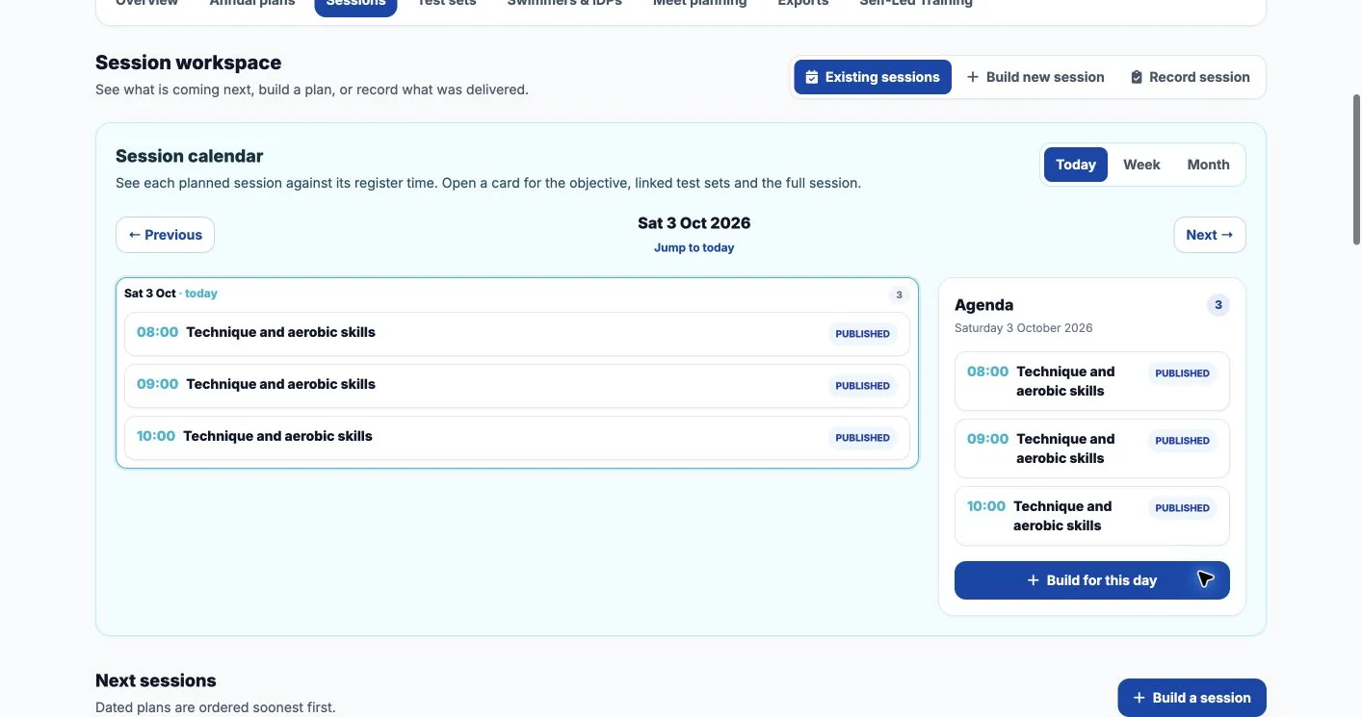Open the Existing sessions view
The width and height of the screenshot is (1362, 717).
coord(873,77)
